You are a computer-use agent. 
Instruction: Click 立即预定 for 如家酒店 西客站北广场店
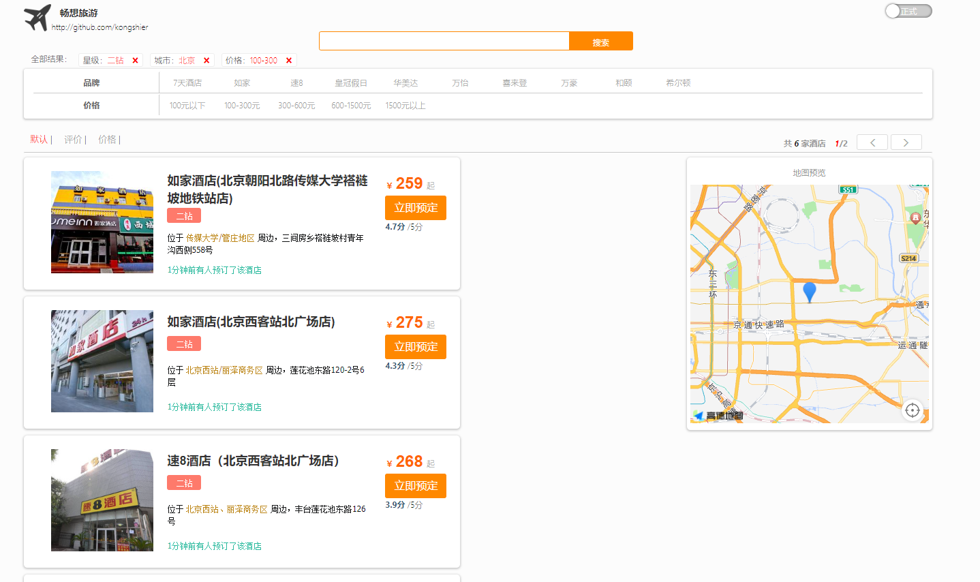(x=416, y=347)
